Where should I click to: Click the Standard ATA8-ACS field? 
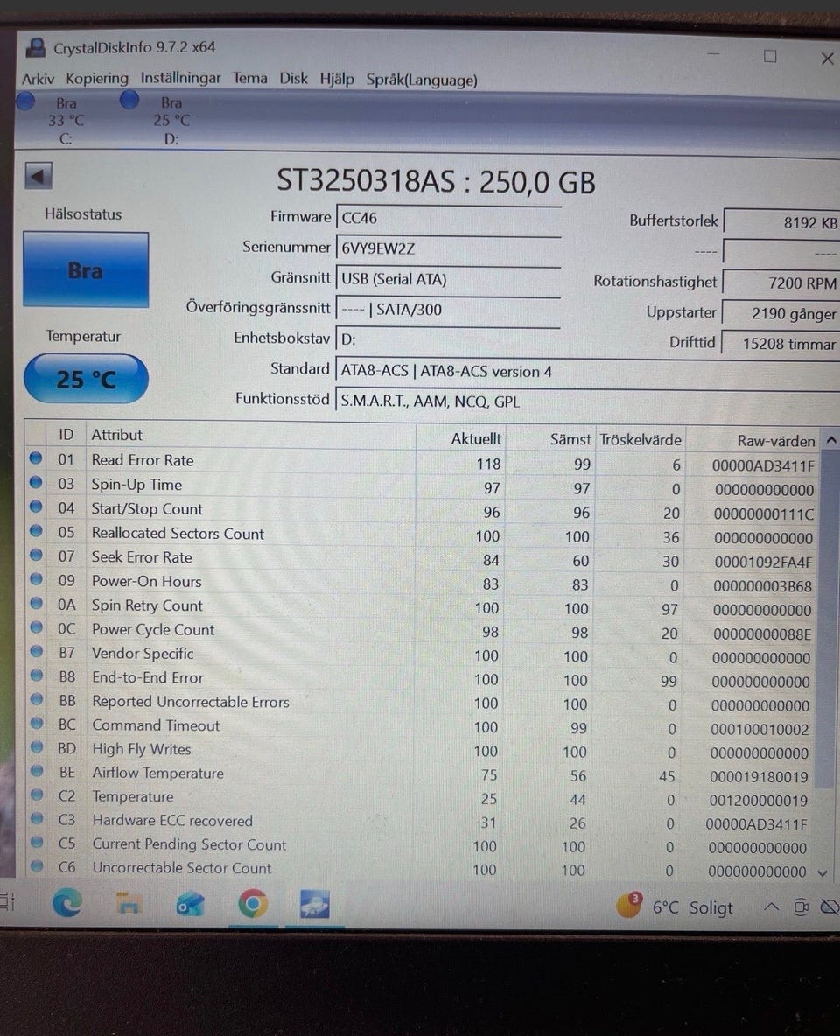[587, 371]
